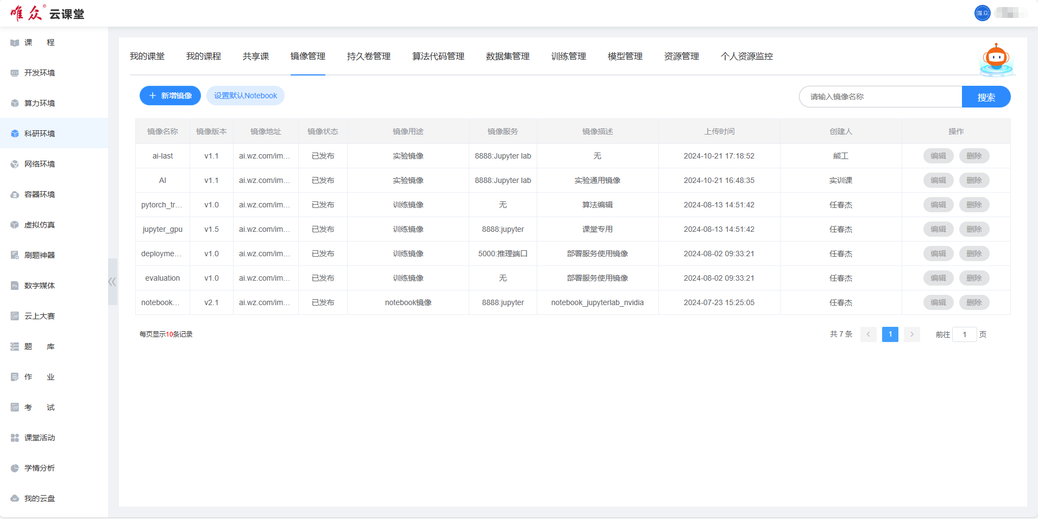The image size is (1038, 519).
Task: Click the 课程 book icon in sidebar
Action: 15,43
